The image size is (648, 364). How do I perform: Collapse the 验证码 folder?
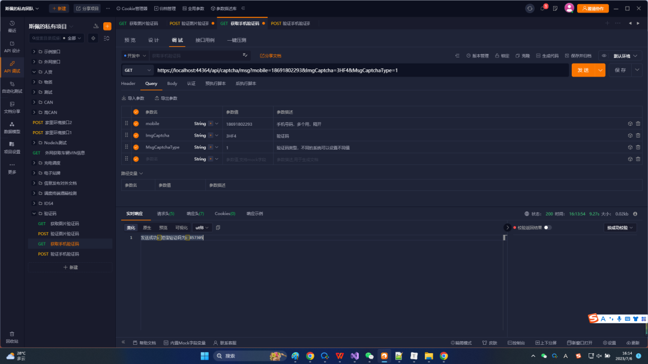(x=34, y=214)
